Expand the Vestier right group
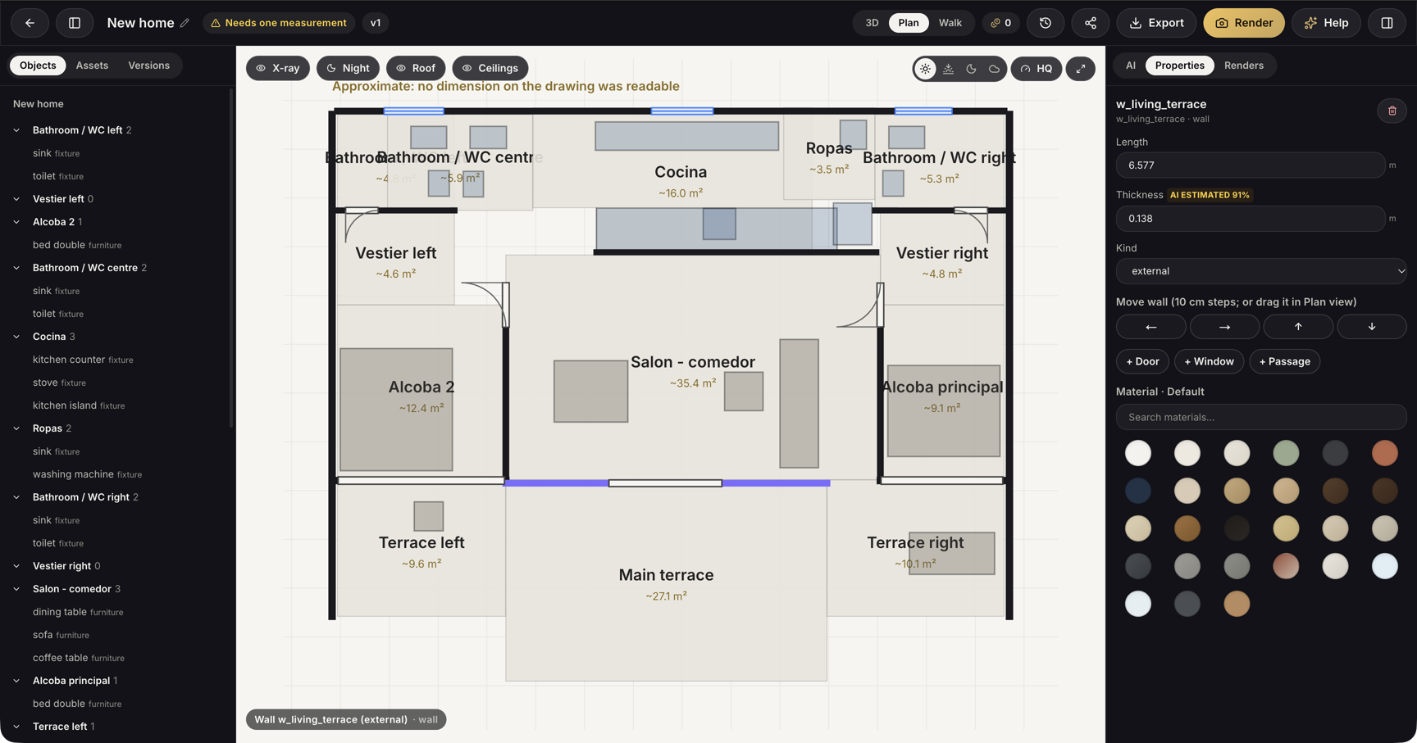This screenshot has width=1417, height=743. (16, 566)
